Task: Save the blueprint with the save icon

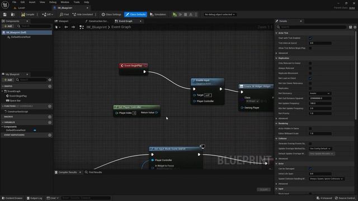Action: coord(5,15)
